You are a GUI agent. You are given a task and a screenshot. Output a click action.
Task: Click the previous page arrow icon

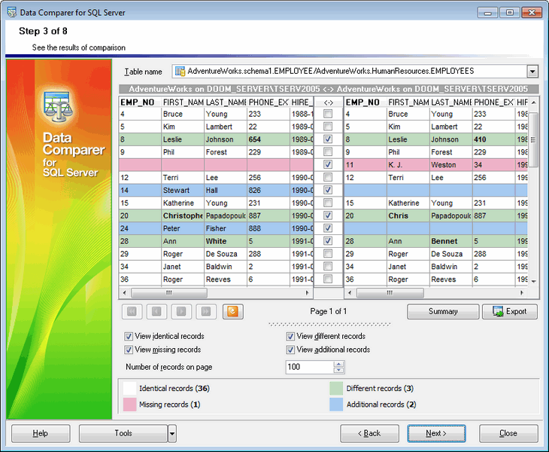point(156,311)
